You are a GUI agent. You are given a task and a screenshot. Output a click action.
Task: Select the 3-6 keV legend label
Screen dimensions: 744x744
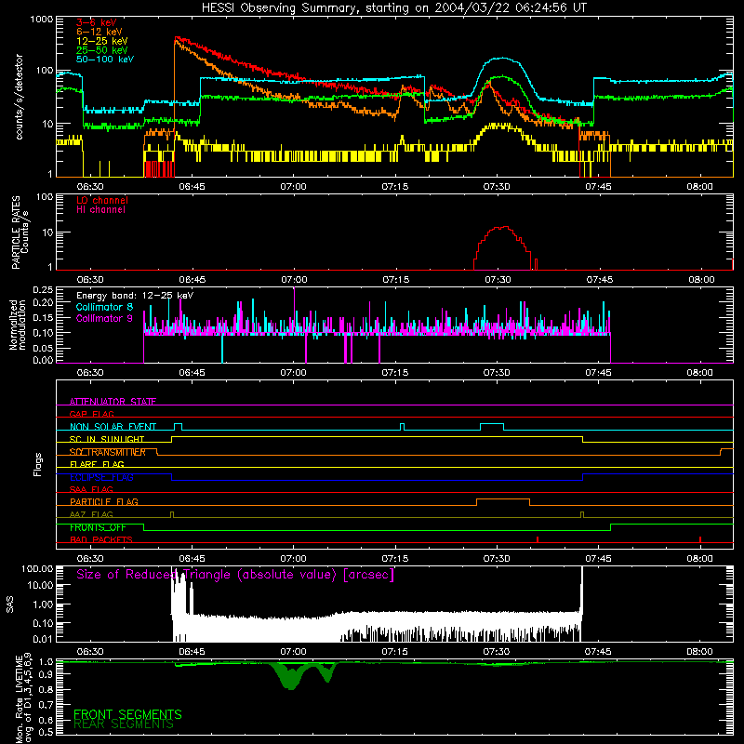[96, 22]
